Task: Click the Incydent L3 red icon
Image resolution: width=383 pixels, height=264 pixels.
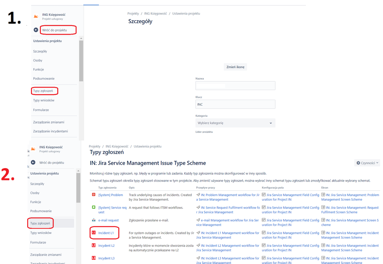Action: (x=94, y=258)
